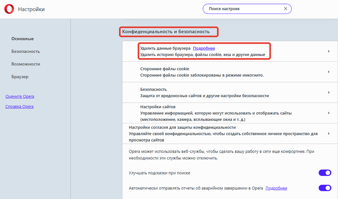Click Настройки согласия для защиты конфиденциальности text
Viewport: 338px width, 199px height.
click(182, 127)
